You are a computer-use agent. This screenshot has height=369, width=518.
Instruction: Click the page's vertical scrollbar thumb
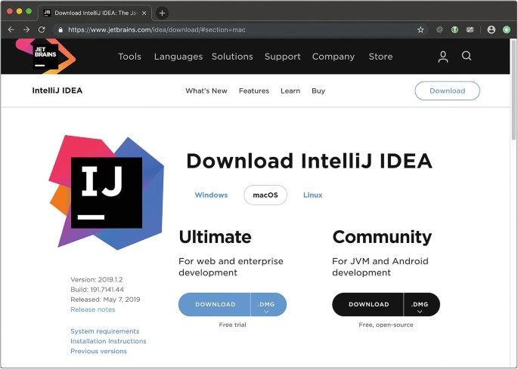pos(514,89)
